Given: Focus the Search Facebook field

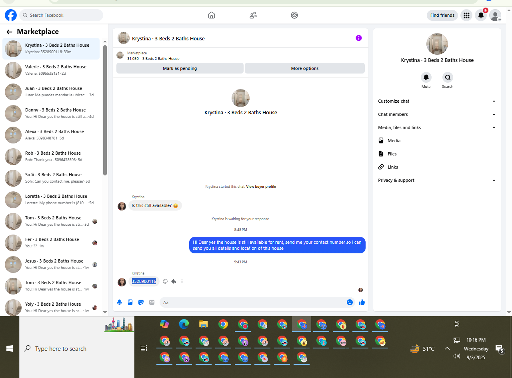Looking at the screenshot, I should tap(61, 15).
